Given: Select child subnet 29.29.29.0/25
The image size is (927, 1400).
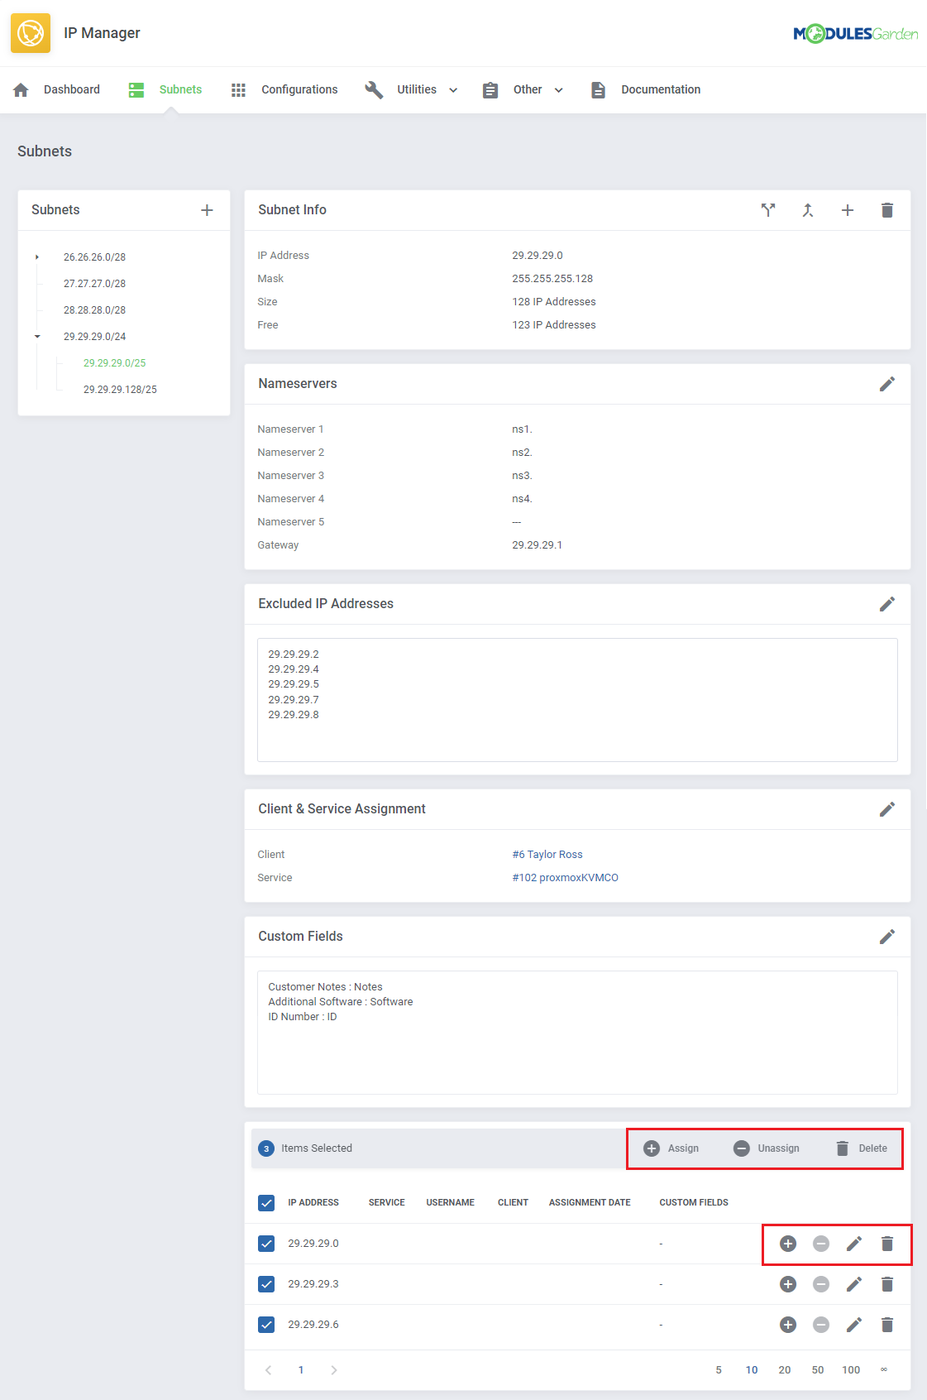Looking at the screenshot, I should (115, 363).
